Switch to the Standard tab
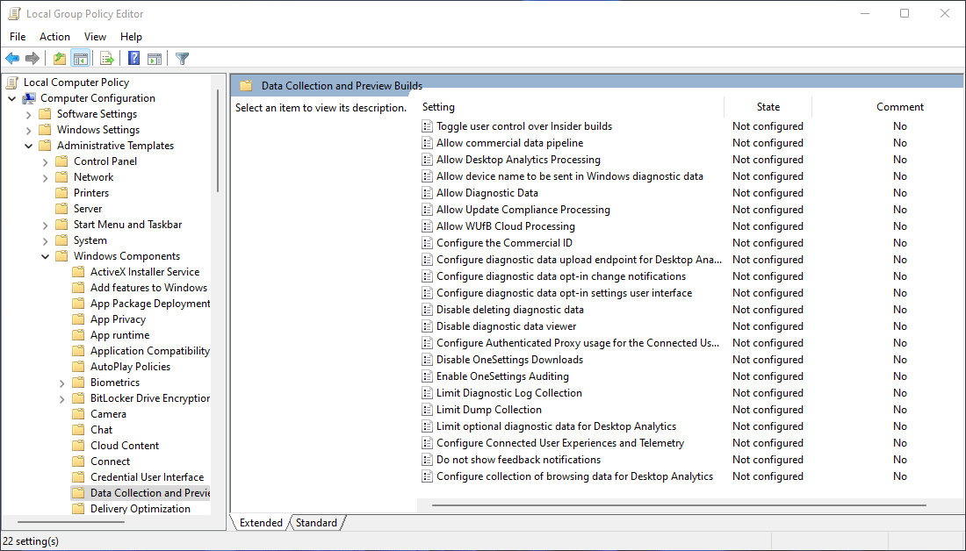 [x=316, y=523]
